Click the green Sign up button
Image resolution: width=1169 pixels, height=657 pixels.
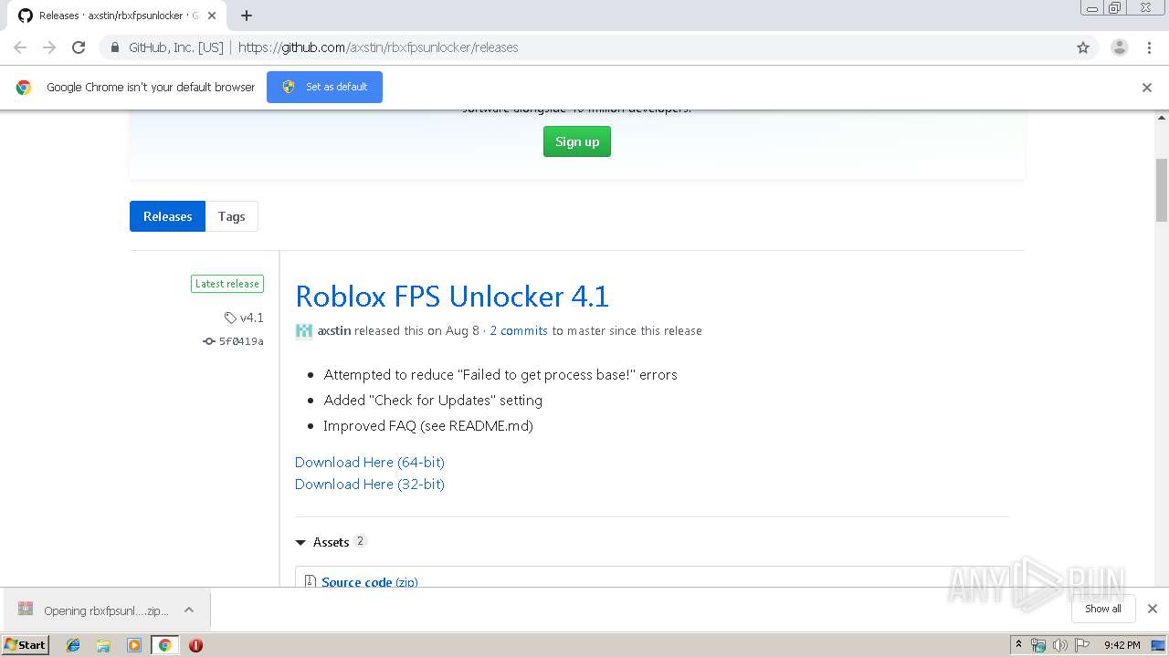tap(577, 141)
